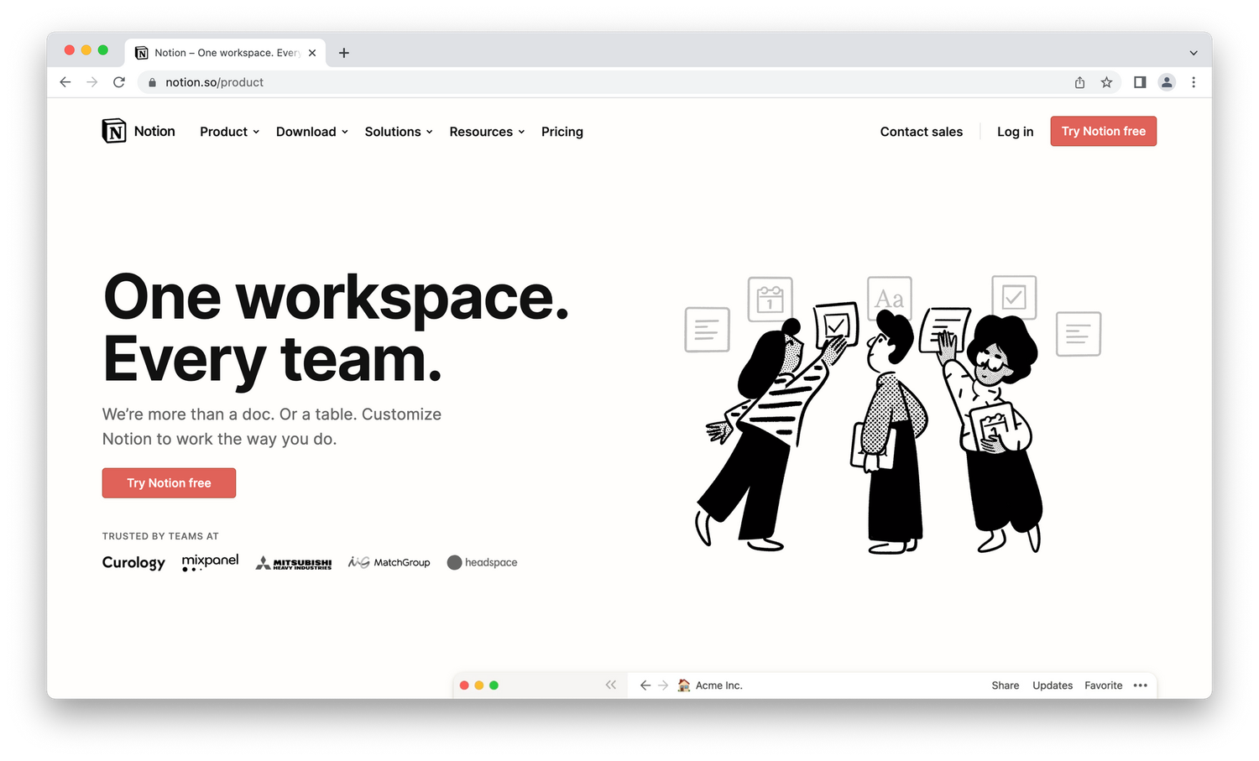Bookmark this page with the star icon
This screenshot has height=761, width=1259.
pyautogui.click(x=1106, y=82)
